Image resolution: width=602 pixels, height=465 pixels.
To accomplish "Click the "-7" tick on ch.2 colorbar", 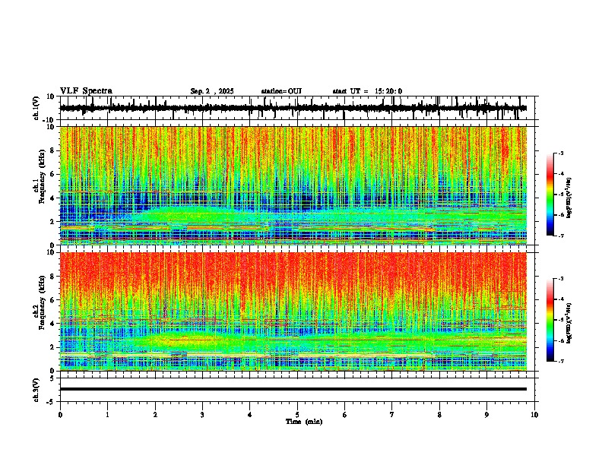I will (x=561, y=361).
